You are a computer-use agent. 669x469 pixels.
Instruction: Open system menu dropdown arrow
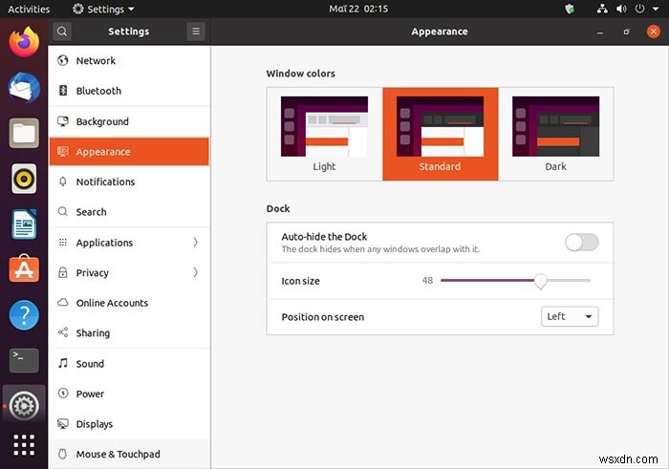click(x=656, y=9)
